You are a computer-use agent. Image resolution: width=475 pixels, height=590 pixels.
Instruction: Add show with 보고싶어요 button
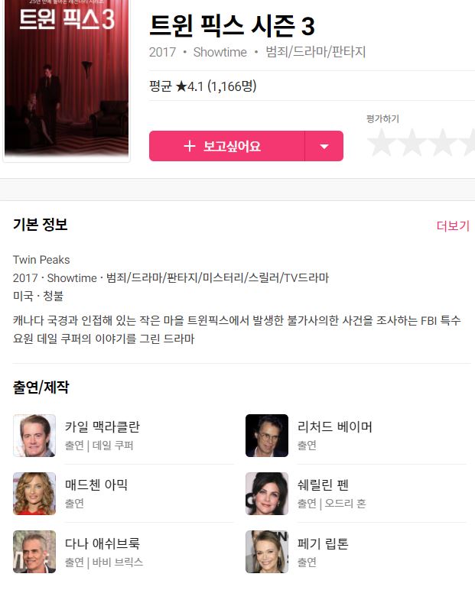pos(226,146)
